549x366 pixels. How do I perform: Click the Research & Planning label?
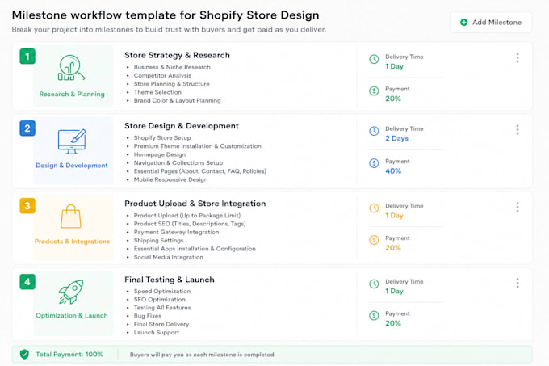72,95
